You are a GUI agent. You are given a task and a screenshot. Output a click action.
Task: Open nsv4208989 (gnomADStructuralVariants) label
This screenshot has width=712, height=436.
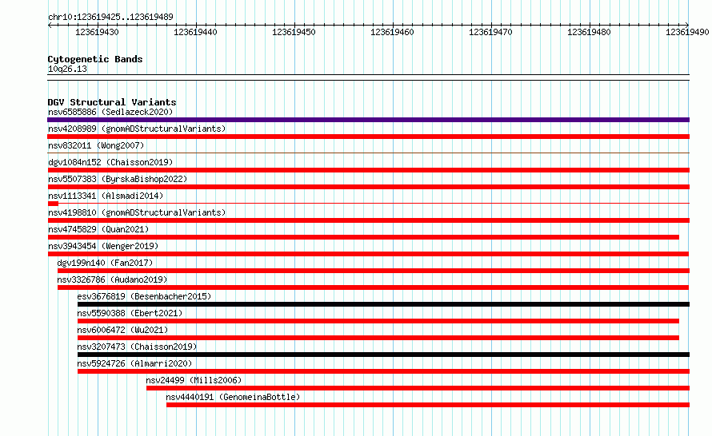[x=137, y=129]
